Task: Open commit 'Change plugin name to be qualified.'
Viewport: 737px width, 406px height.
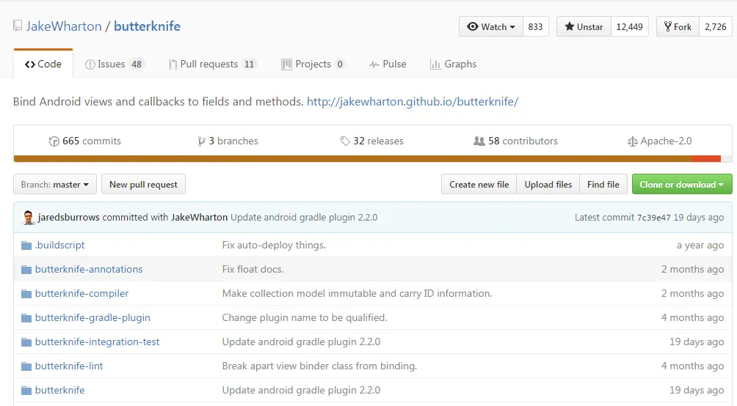Action: point(305,318)
